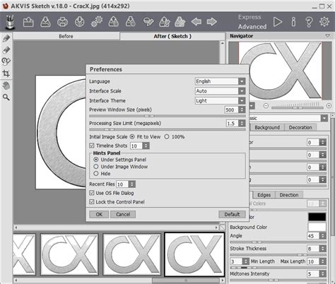Screen dimensions: 335x284
Task: Select the zoom magnifier tool
Action: 6,97
